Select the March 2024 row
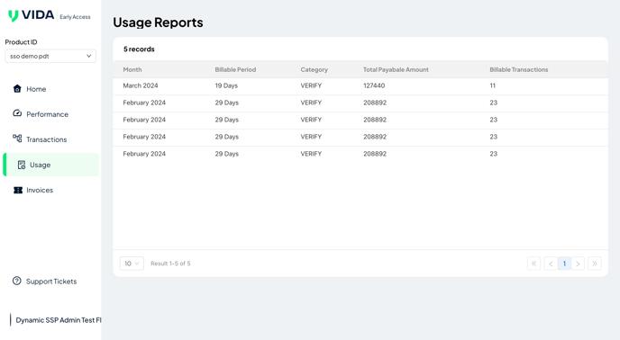 click(360, 85)
